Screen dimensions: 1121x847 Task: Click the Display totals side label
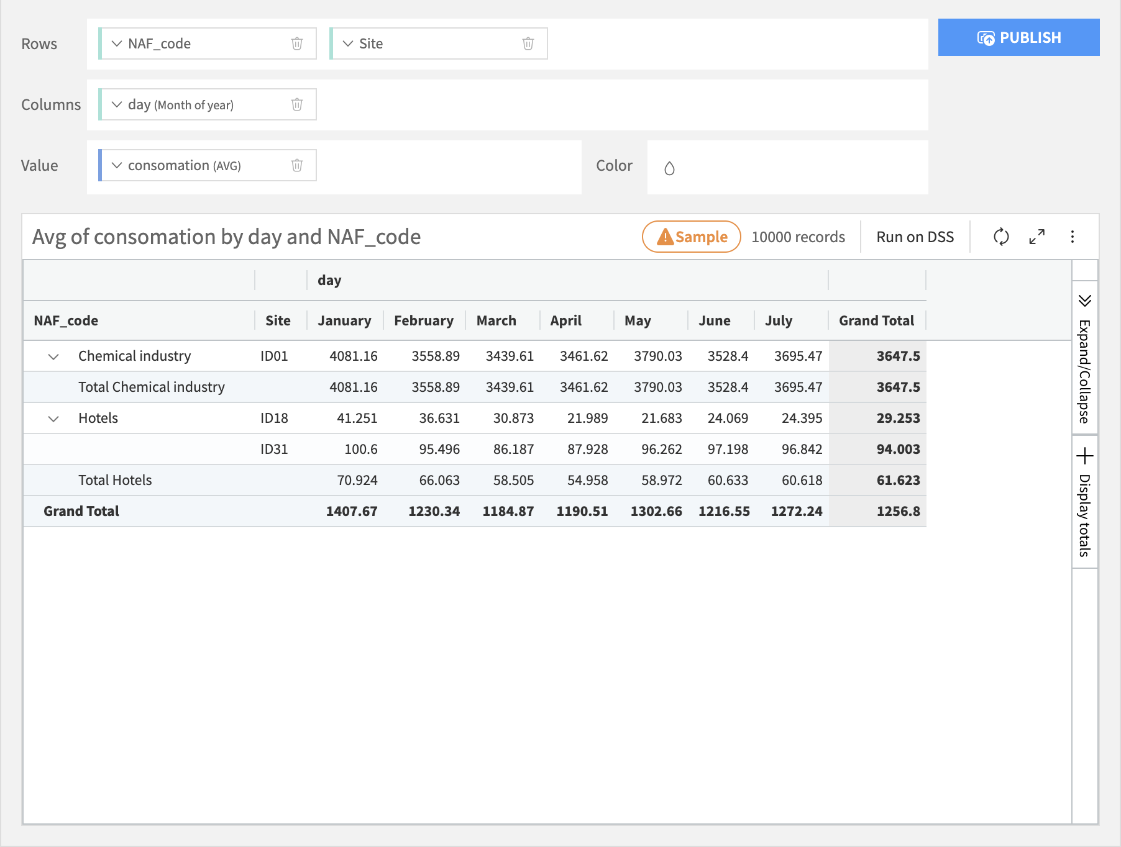click(1084, 515)
